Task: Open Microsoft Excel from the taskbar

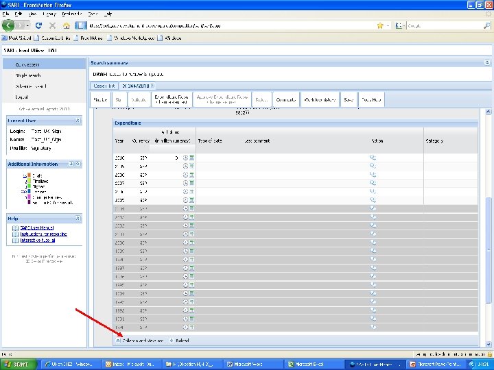Action: 307,364
